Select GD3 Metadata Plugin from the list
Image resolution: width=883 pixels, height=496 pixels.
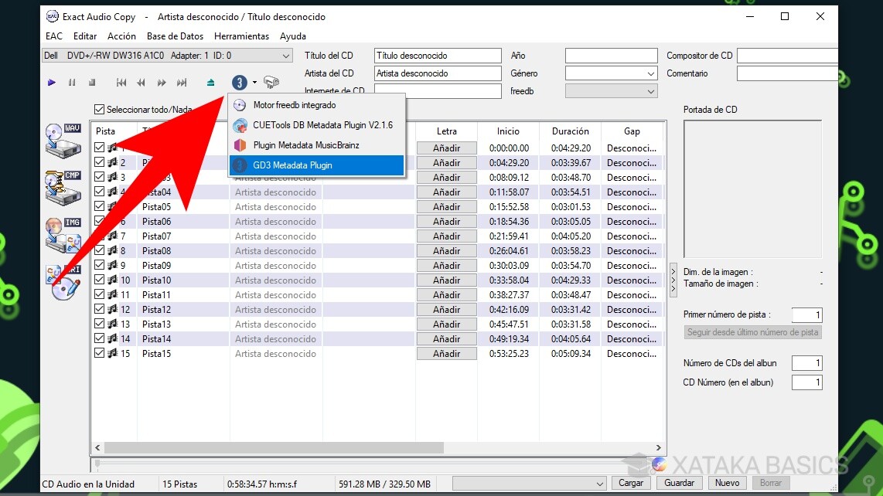pyautogui.click(x=317, y=165)
